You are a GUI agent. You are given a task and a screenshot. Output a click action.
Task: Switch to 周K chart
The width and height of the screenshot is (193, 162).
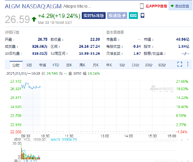coord(82,65)
